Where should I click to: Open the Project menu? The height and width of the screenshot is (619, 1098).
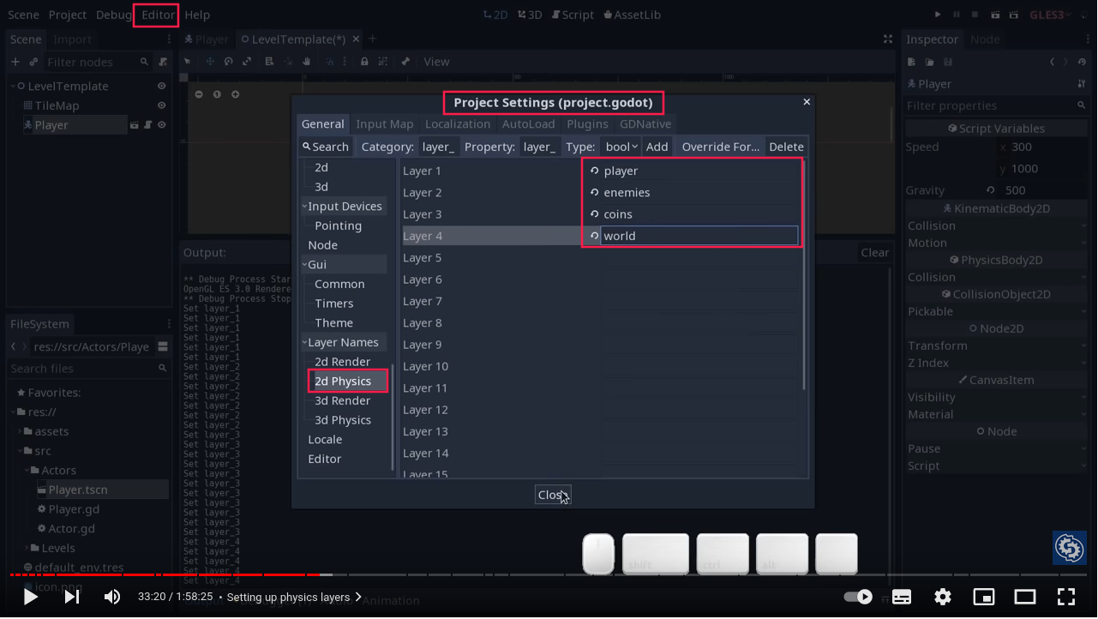68,15
